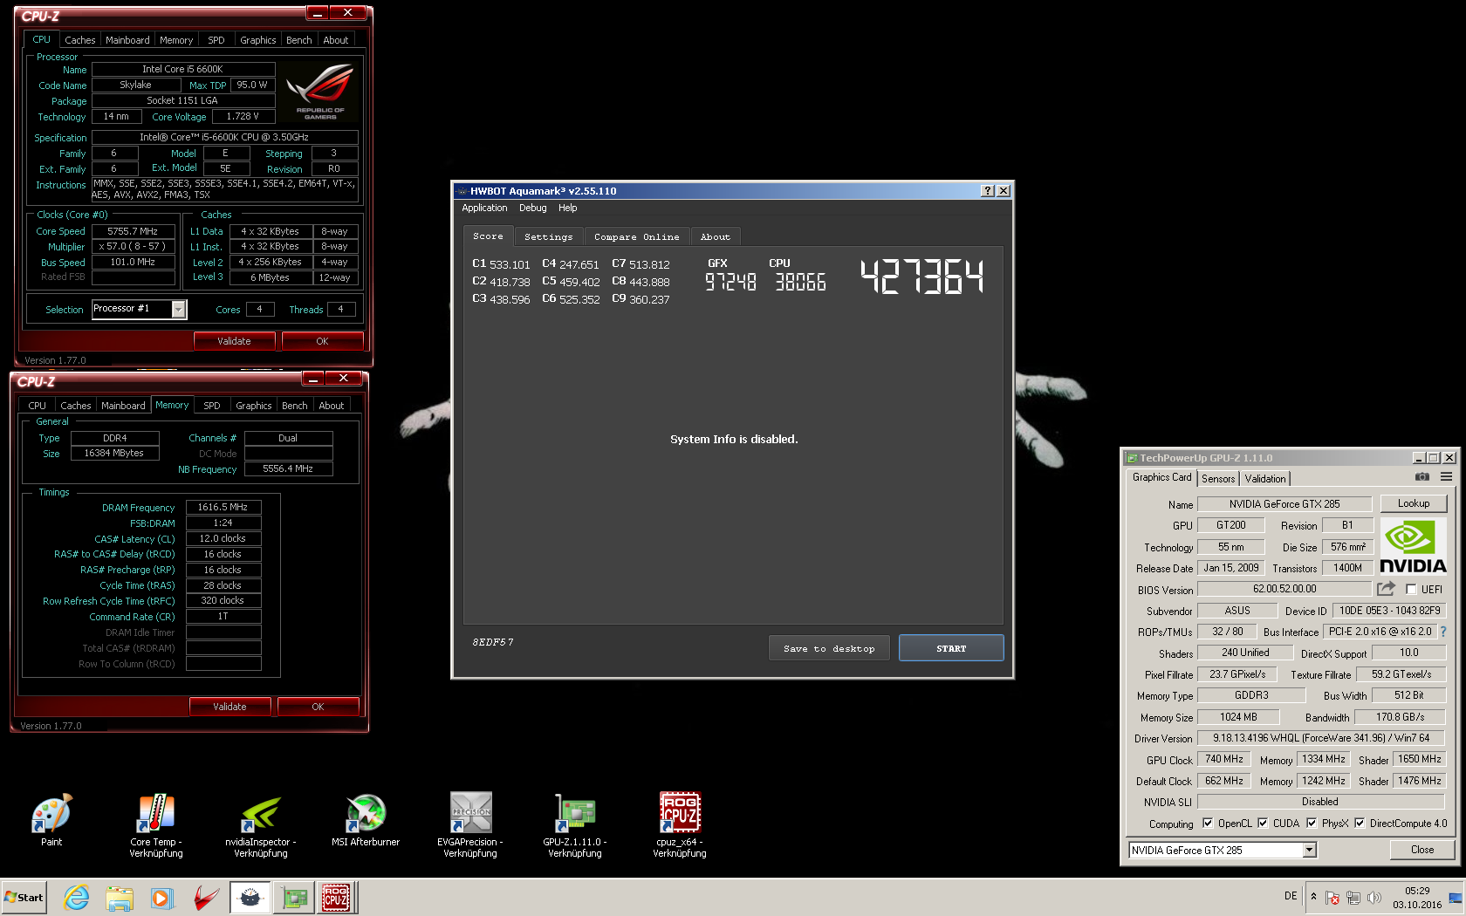Click the network tray icon
This screenshot has width=1466, height=916.
coord(1353,898)
